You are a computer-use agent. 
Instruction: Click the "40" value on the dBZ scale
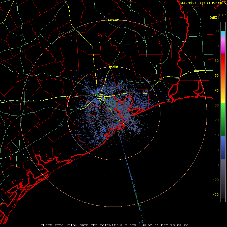tap(217, 91)
